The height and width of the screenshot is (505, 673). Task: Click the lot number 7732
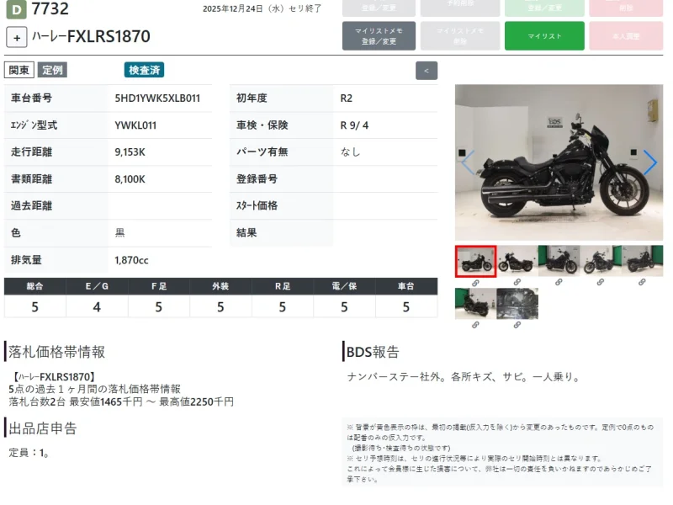click(50, 8)
